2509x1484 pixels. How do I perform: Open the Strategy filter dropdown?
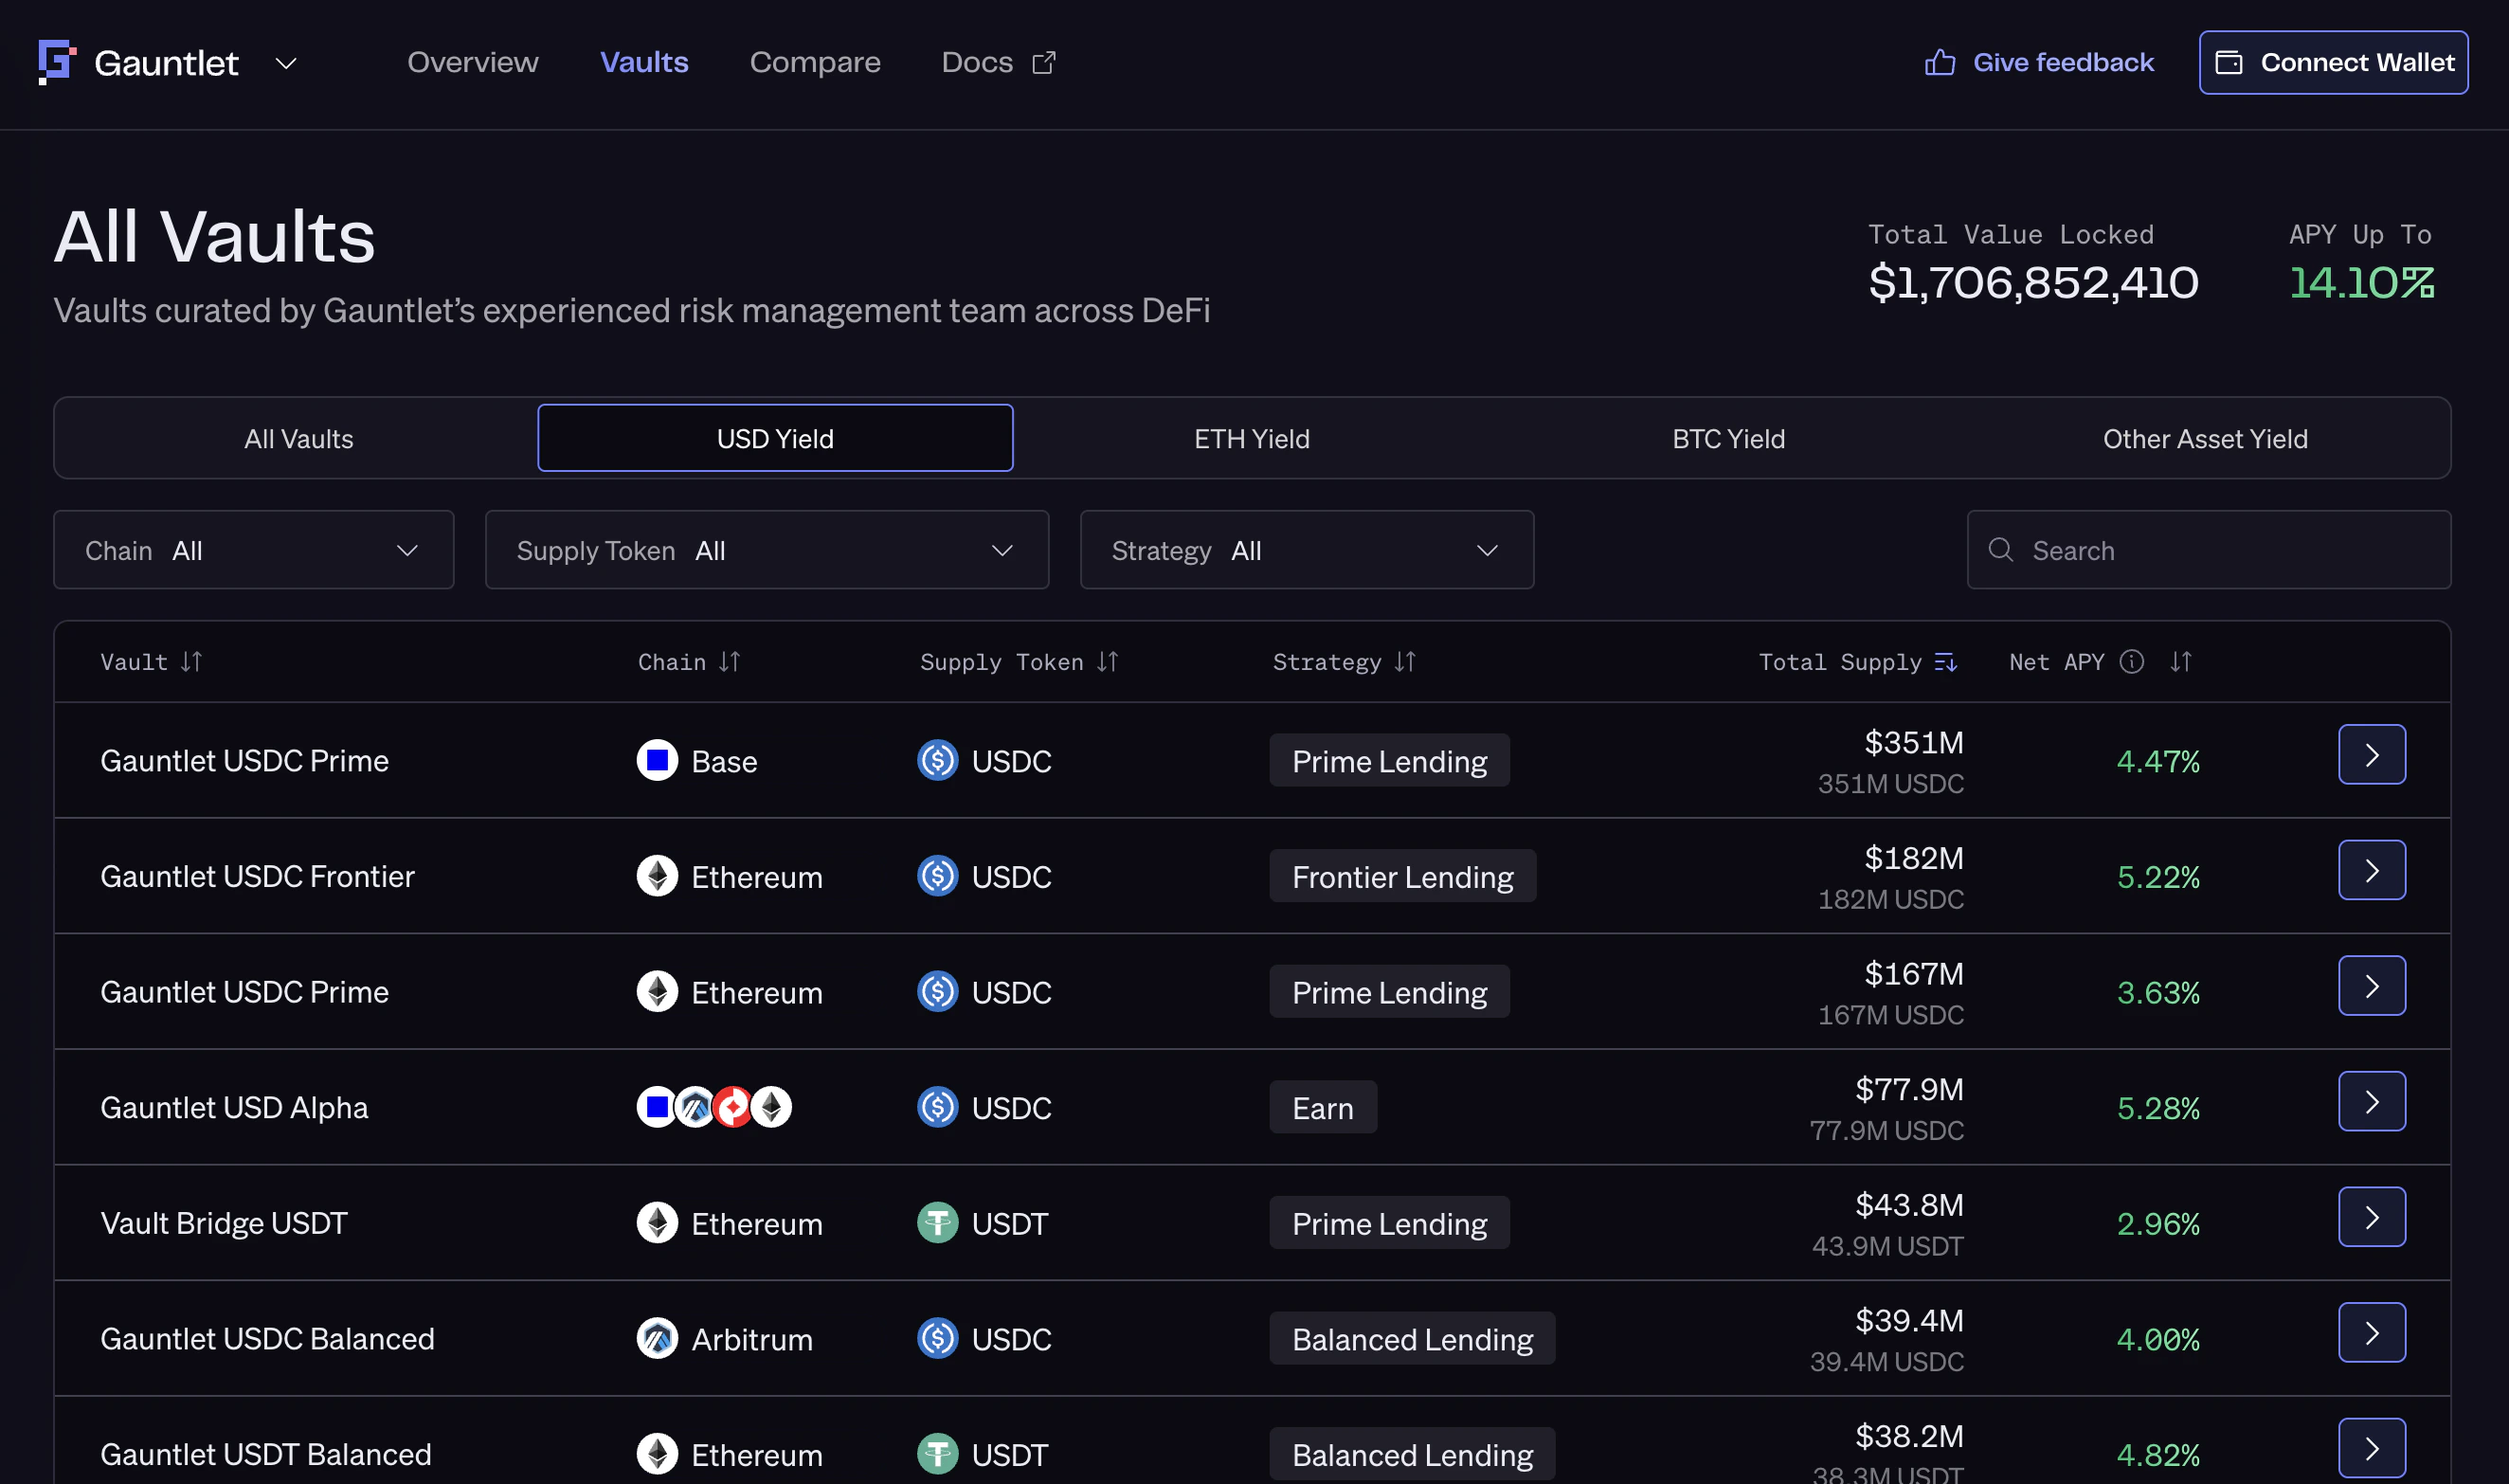(1307, 549)
